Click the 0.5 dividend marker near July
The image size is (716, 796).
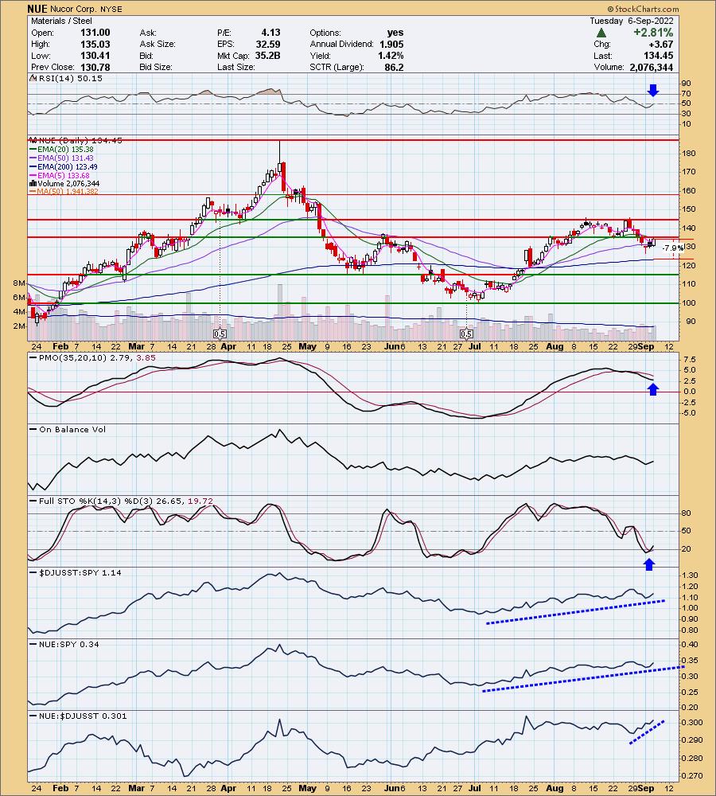tap(466, 334)
